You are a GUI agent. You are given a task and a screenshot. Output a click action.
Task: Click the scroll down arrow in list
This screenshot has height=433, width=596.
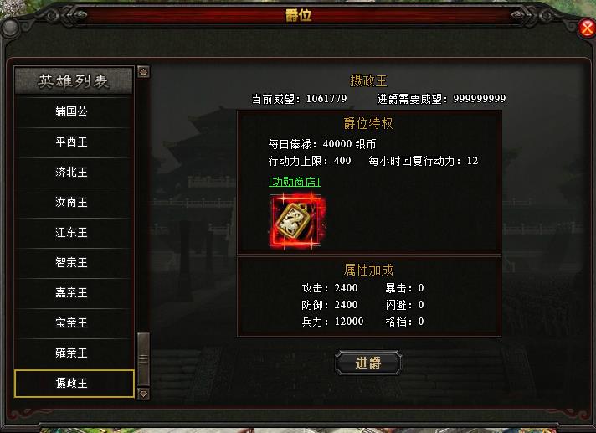click(143, 394)
